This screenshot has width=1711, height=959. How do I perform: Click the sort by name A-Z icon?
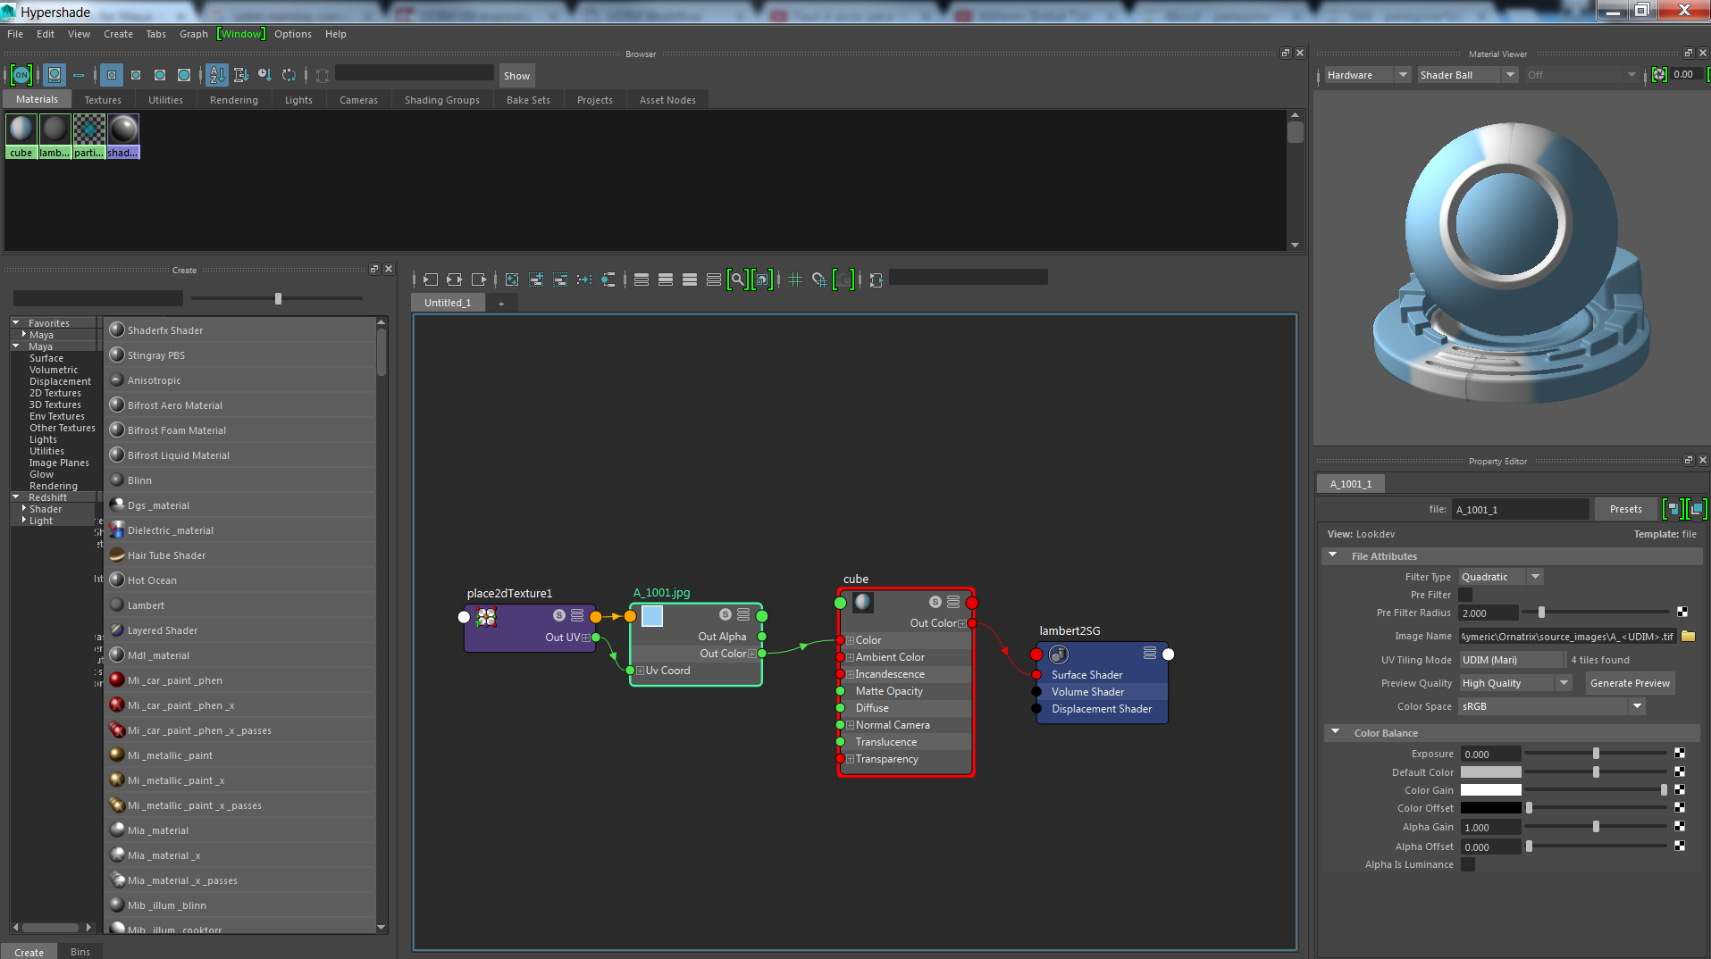coord(217,76)
